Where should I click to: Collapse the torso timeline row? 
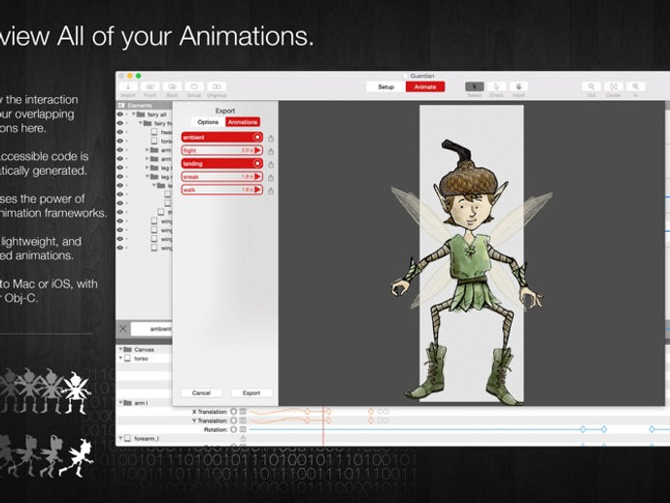(120, 358)
